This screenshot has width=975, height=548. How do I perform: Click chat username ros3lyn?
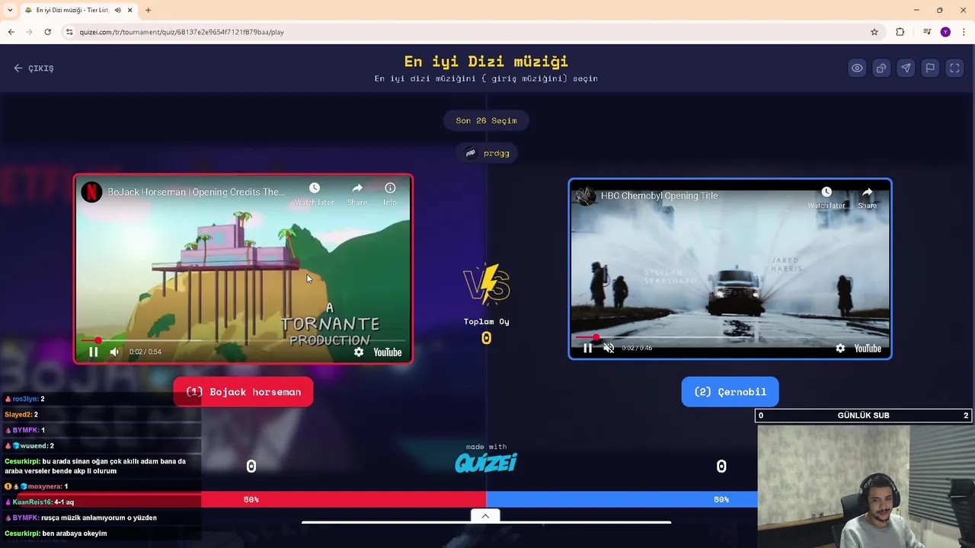(25, 399)
